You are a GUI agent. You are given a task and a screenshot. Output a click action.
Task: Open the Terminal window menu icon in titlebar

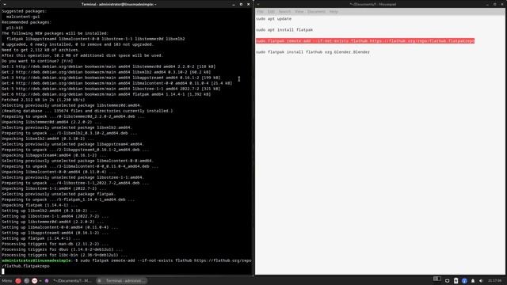point(4,4)
